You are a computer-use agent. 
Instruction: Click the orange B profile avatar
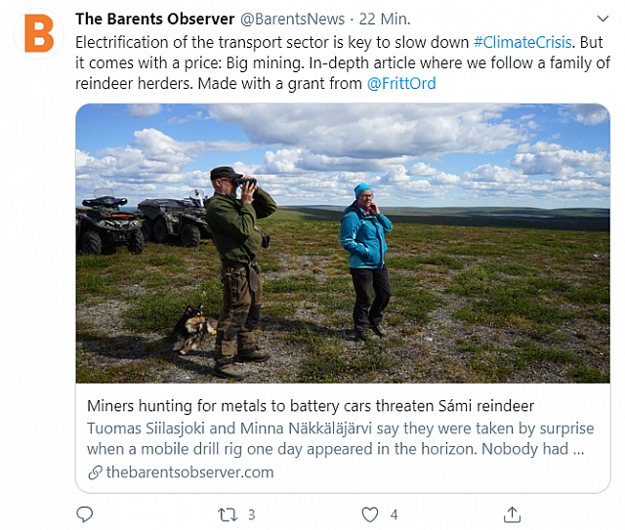[x=39, y=33]
